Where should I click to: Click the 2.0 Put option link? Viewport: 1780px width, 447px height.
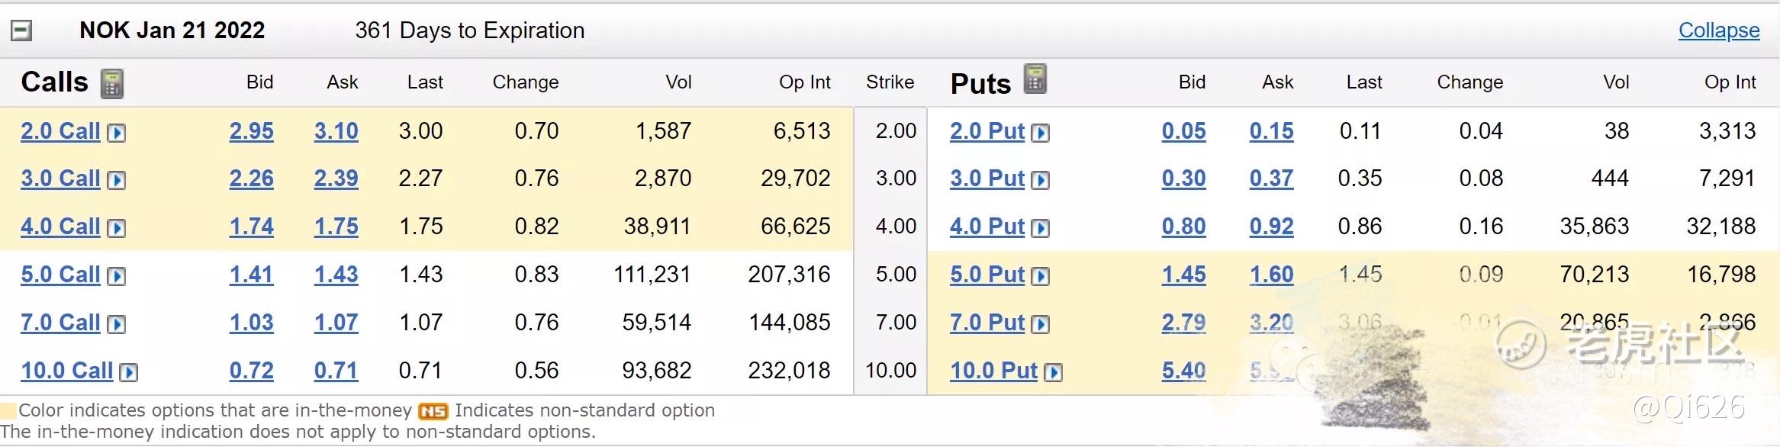pyautogui.click(x=987, y=131)
